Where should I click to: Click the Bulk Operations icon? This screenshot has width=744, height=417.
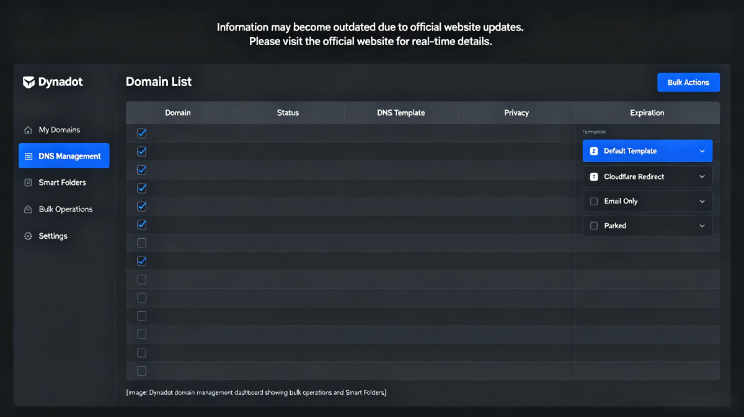pos(28,209)
